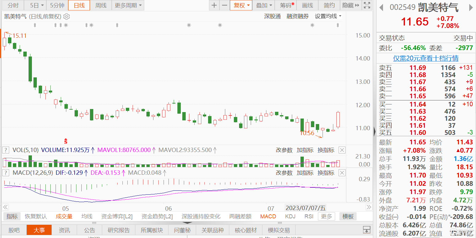Collapse the bottom info panel triangle

pyautogui.click(x=188, y=223)
